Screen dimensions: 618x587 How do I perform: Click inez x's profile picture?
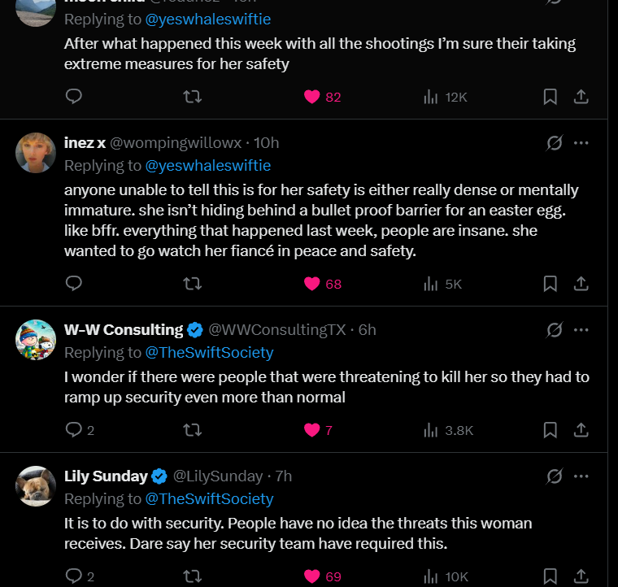[36, 153]
